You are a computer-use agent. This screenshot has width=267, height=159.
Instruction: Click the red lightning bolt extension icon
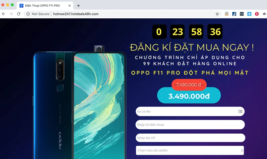[257, 14]
